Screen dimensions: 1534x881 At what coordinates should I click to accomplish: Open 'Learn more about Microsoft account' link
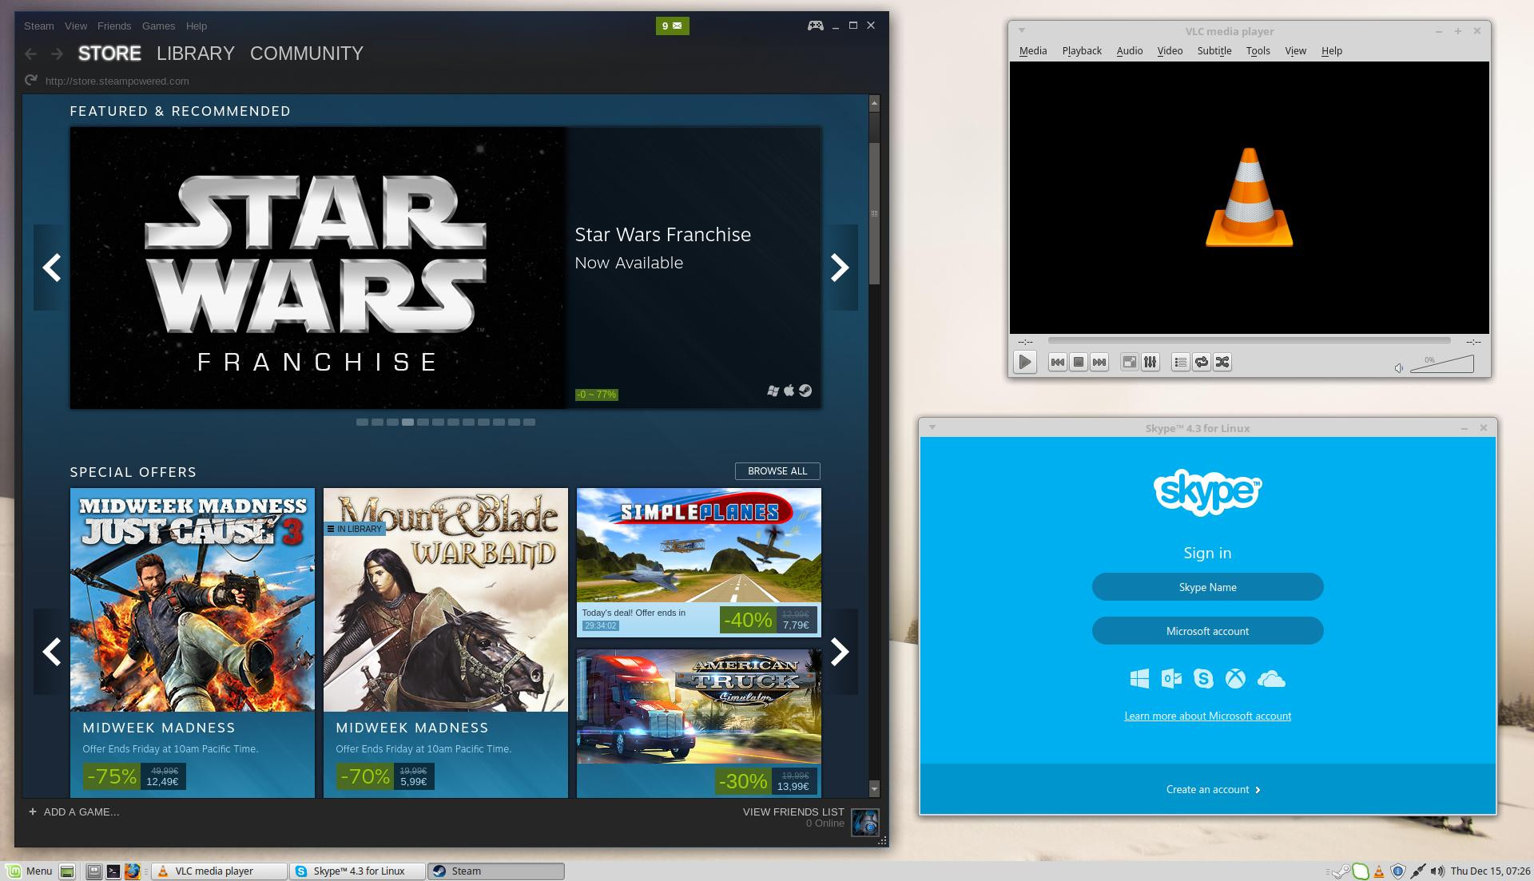pos(1207,716)
